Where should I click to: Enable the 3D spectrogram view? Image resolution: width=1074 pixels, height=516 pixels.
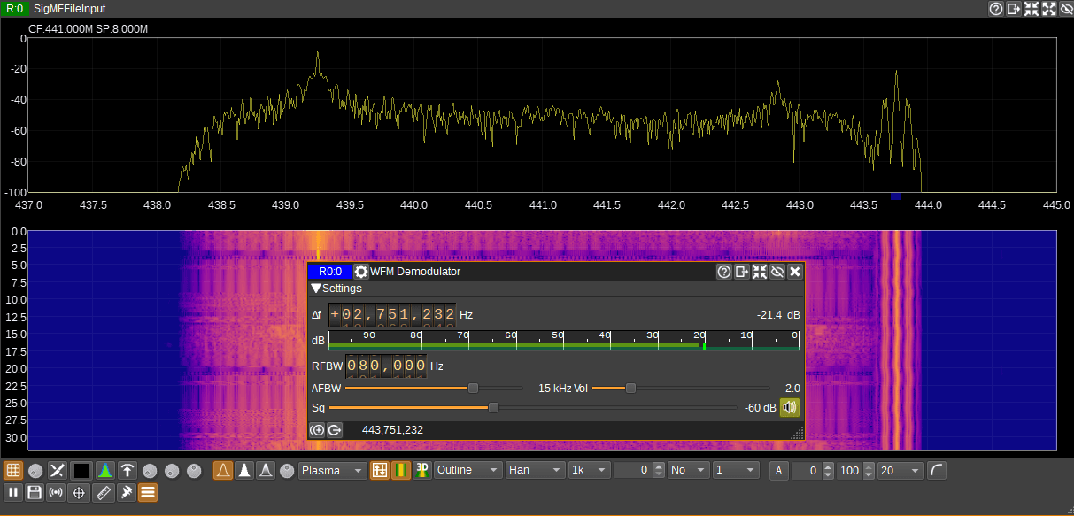[x=422, y=470]
